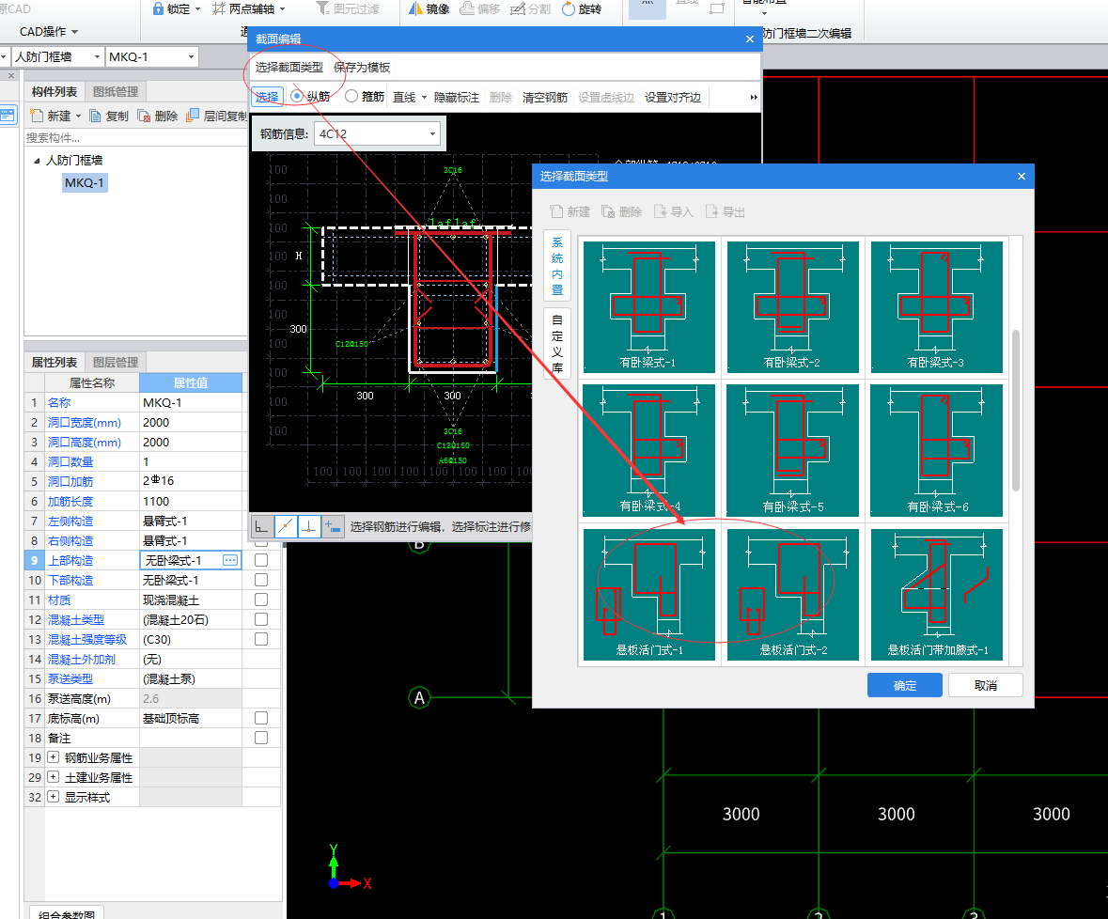Select 自定义库 side tab
Screen dimensions: 1108x919
coord(557,343)
